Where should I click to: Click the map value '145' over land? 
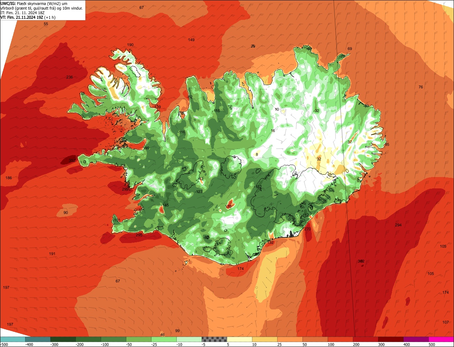pos(165,205)
